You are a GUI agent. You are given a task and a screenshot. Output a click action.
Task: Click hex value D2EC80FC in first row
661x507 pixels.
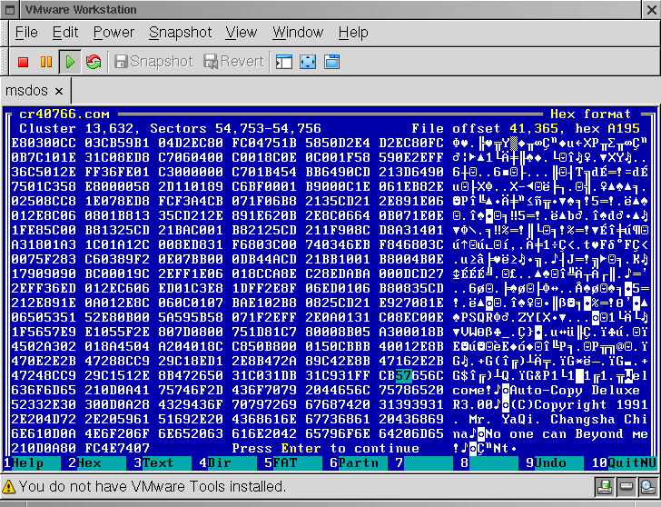411,143
